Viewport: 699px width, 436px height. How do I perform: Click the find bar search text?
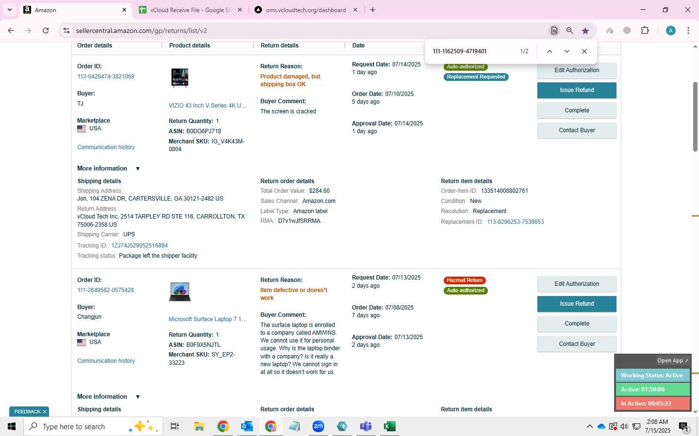point(460,51)
